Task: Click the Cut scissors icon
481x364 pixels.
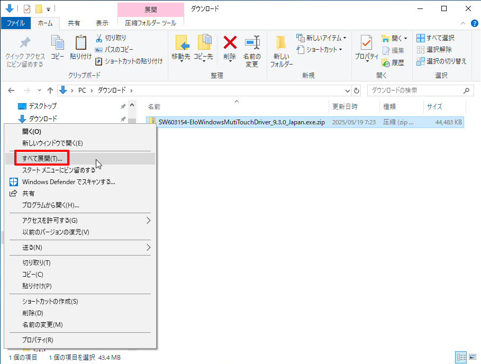Action: [99, 38]
